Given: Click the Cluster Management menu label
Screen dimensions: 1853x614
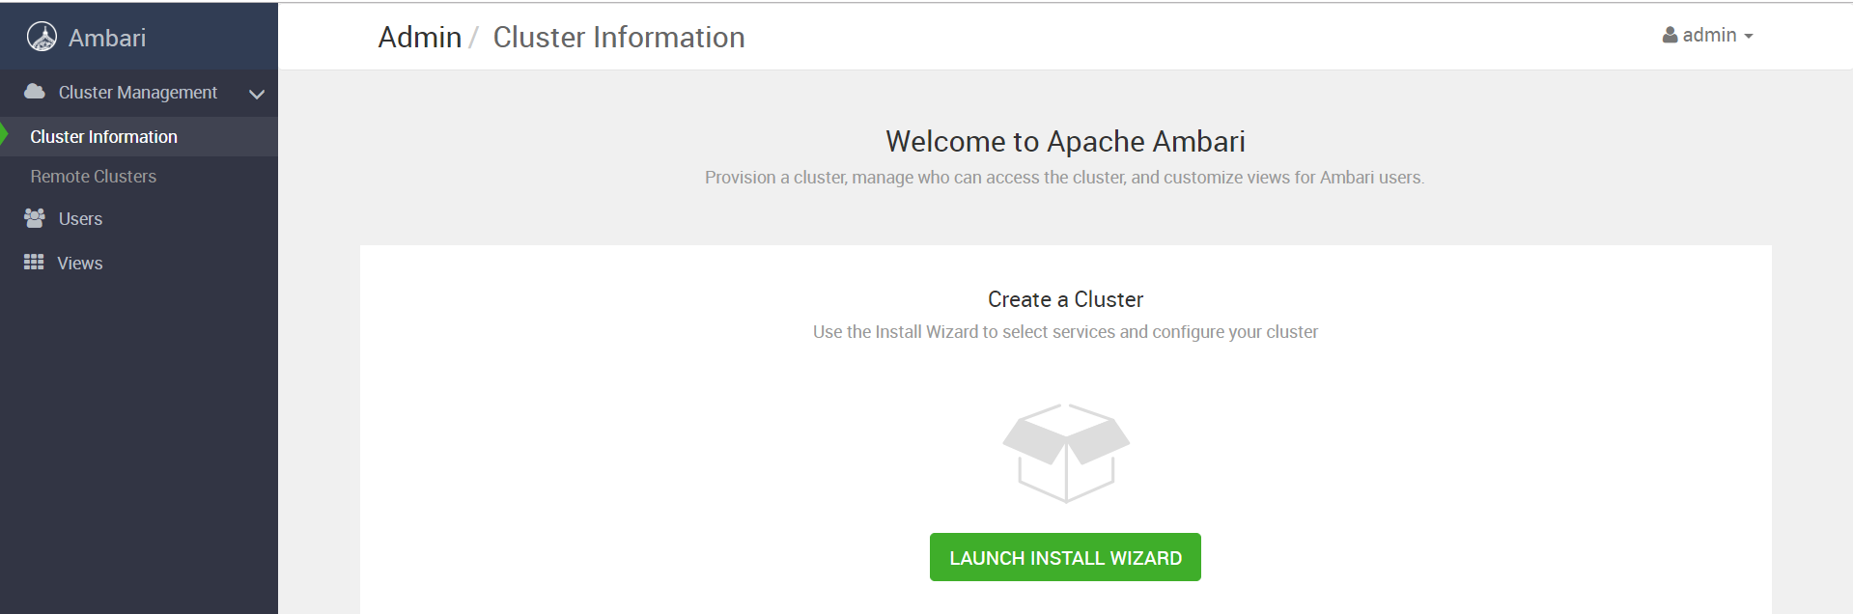Looking at the screenshot, I should [138, 93].
